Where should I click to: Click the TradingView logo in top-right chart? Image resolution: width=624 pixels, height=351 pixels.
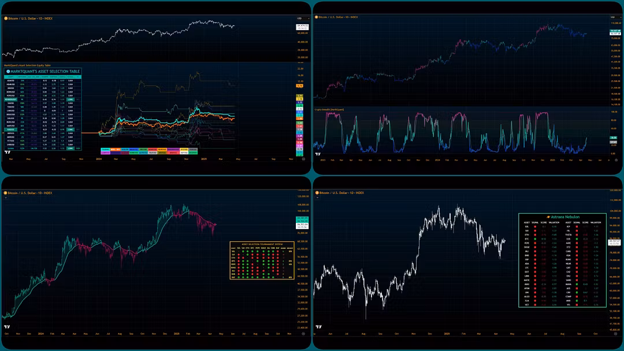click(x=318, y=154)
